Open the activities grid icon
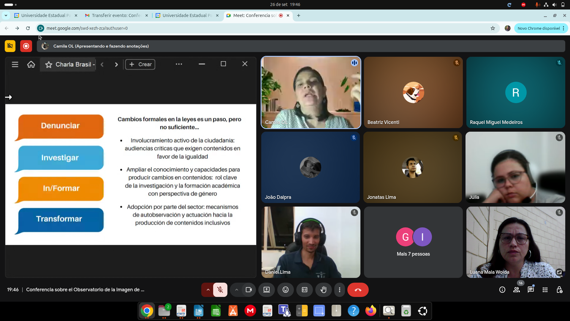Screen dimensions: 570x321 pos(545,290)
